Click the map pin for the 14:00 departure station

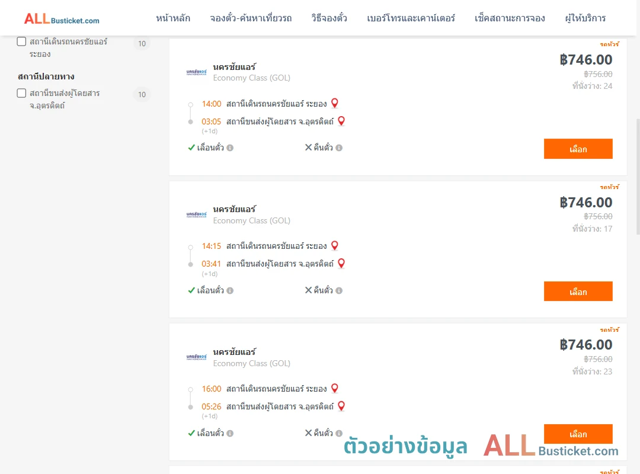pyautogui.click(x=335, y=103)
